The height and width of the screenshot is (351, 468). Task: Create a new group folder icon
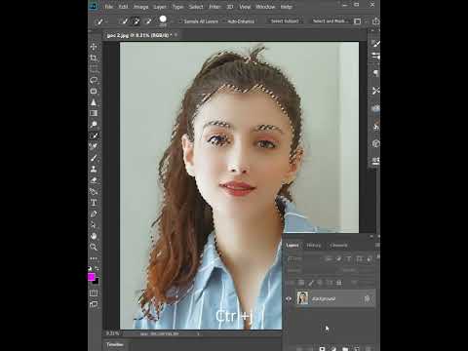(x=345, y=349)
